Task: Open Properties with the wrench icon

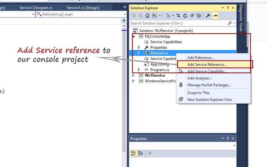Action: [x=208, y=16]
